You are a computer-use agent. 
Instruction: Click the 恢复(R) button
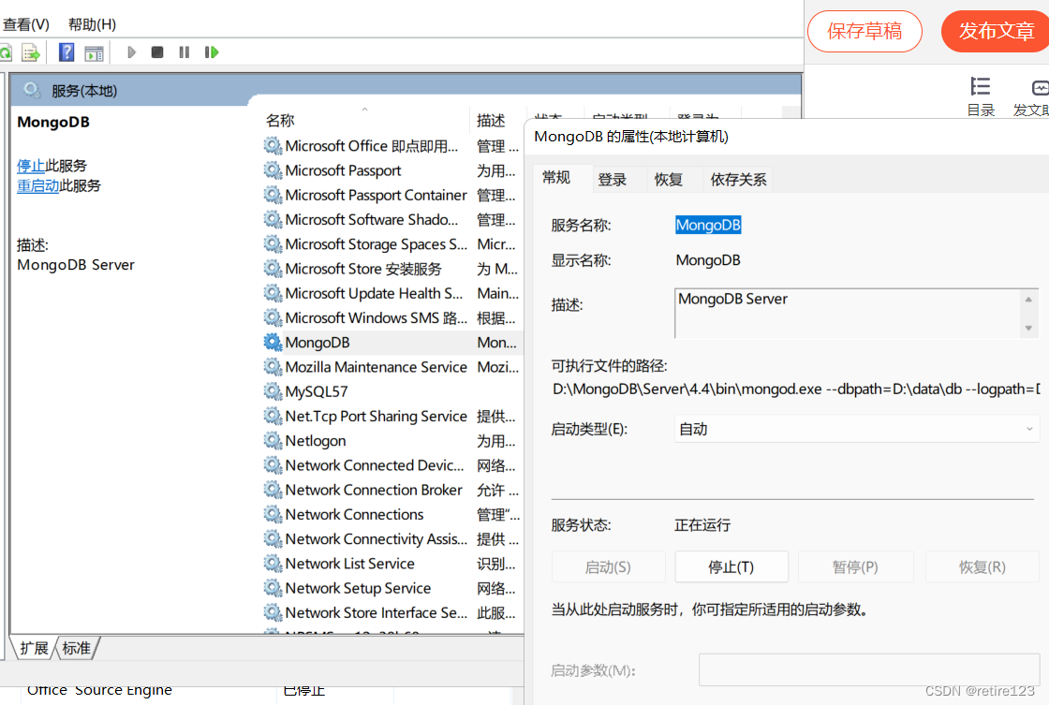(x=983, y=567)
